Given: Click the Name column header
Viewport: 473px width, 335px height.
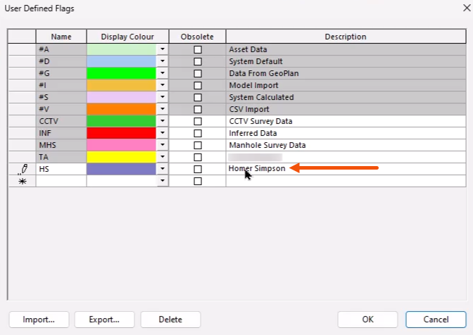Looking at the screenshot, I should (61, 37).
